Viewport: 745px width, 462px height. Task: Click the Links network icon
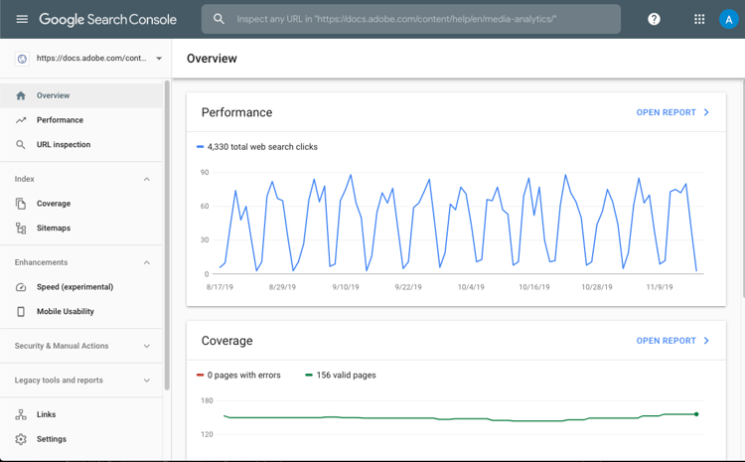21,414
